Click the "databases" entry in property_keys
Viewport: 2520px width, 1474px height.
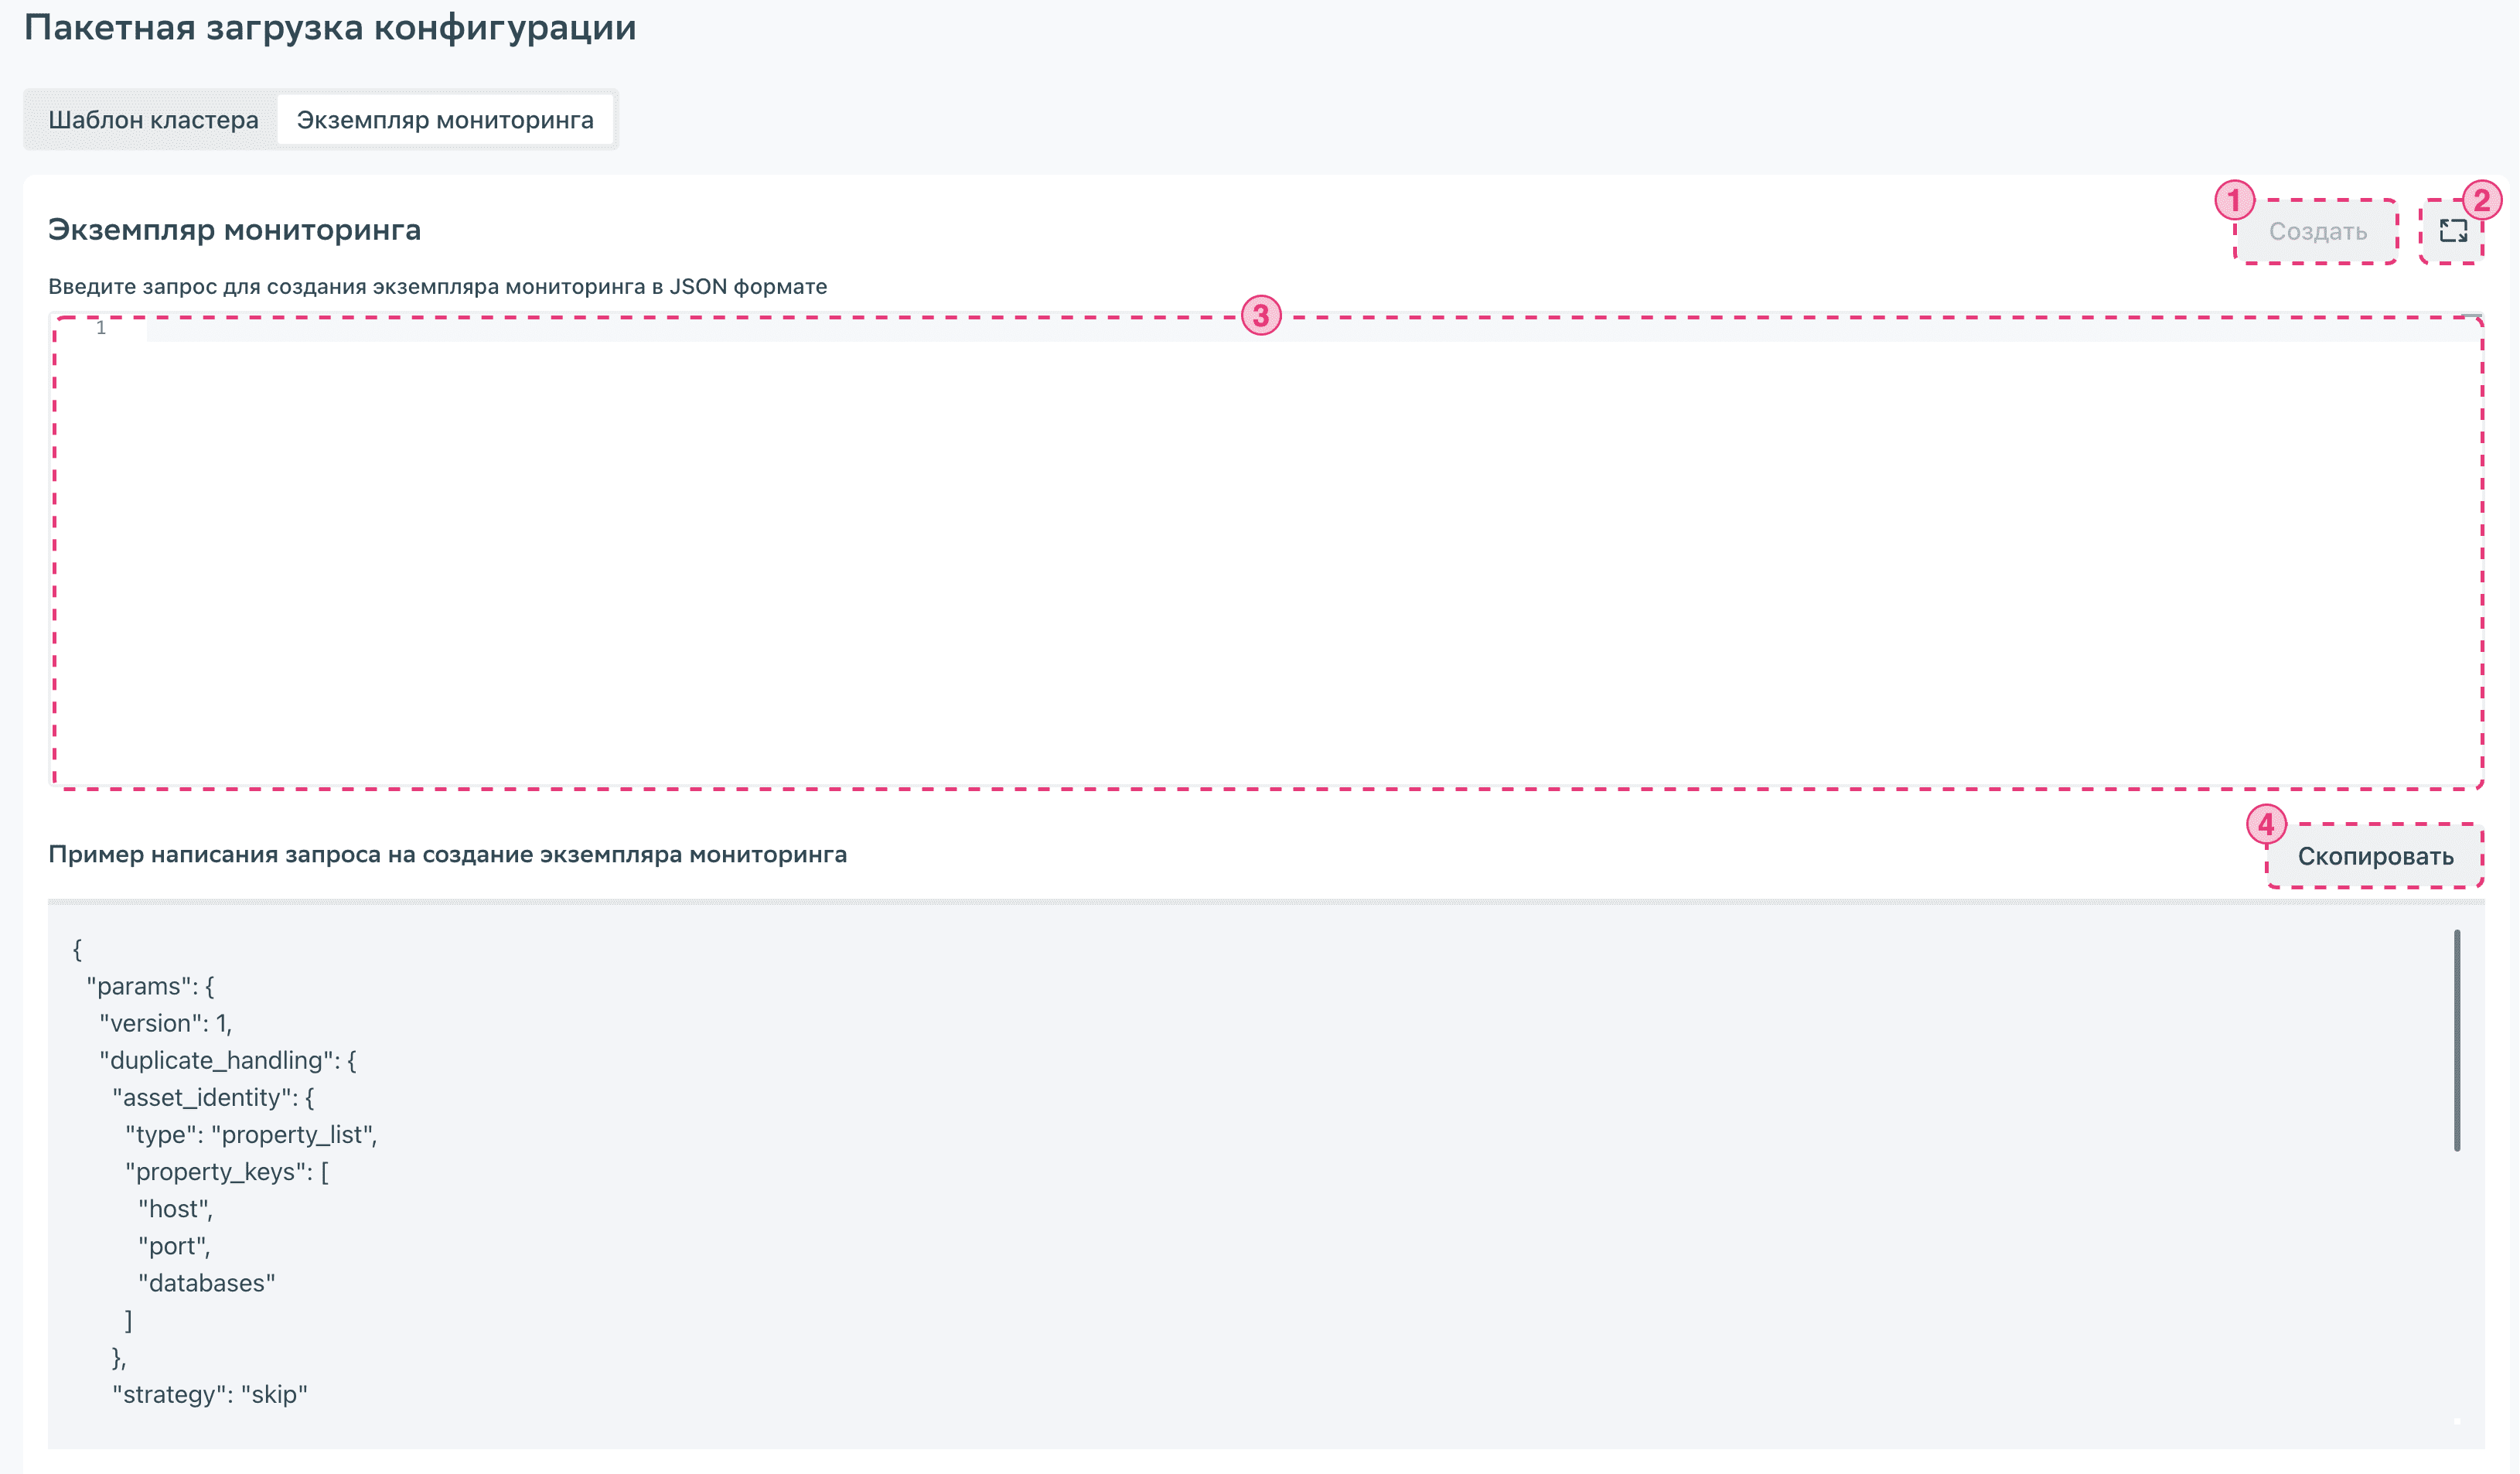pyautogui.click(x=206, y=1283)
